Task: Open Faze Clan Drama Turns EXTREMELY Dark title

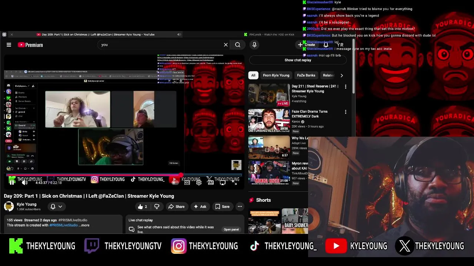Action: point(310,114)
